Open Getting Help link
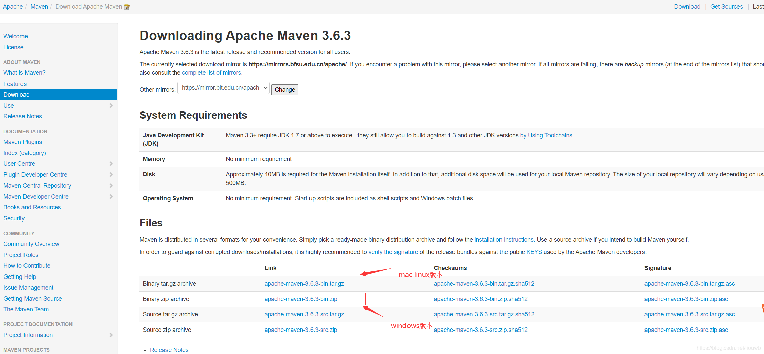 point(20,277)
